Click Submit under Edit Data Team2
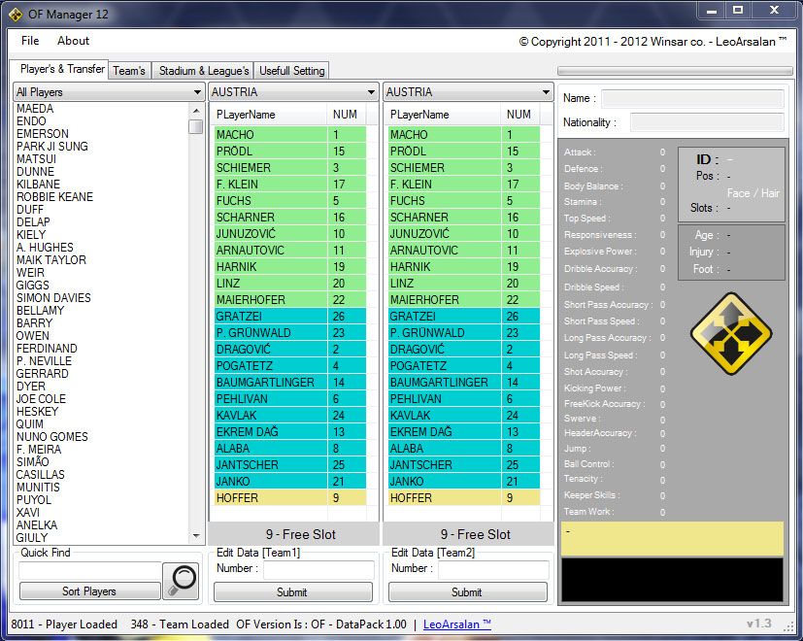The image size is (803, 641). pyautogui.click(x=467, y=591)
